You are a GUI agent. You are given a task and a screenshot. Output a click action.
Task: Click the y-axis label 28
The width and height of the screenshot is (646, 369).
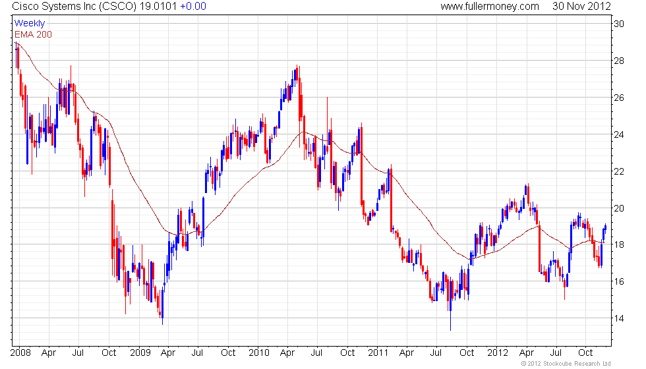coord(619,61)
